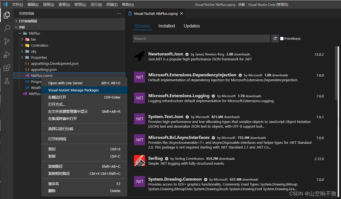341x199 pixels.
Task: Open the 运行(R) menu
Action: pos(96,5)
